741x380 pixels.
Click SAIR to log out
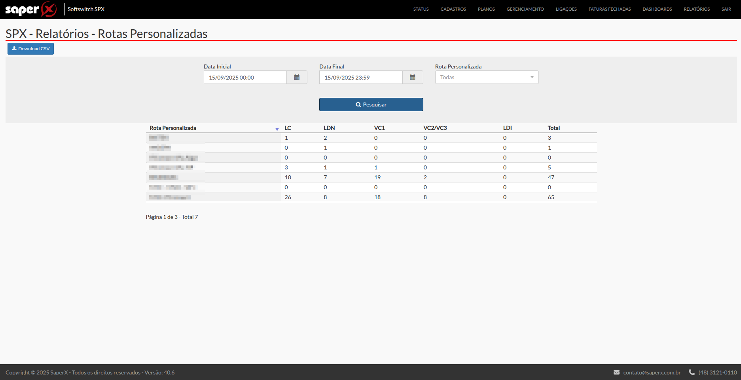pos(726,9)
